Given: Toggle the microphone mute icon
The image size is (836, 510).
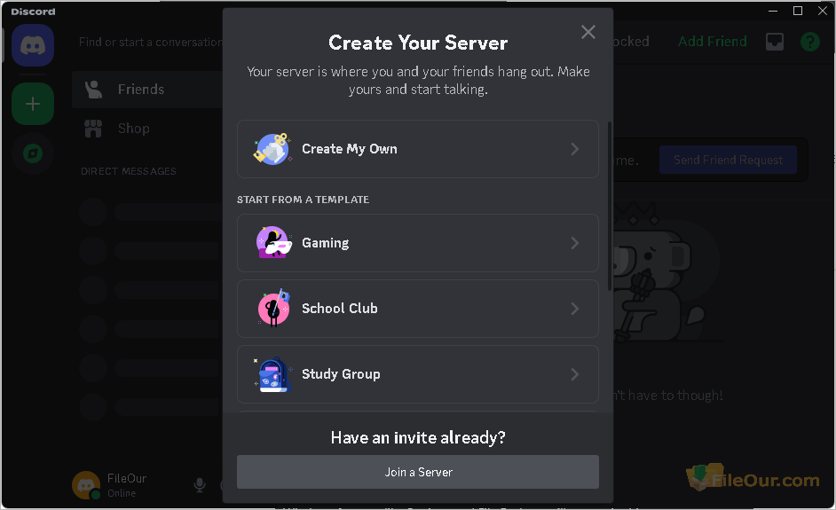Looking at the screenshot, I should click(200, 485).
